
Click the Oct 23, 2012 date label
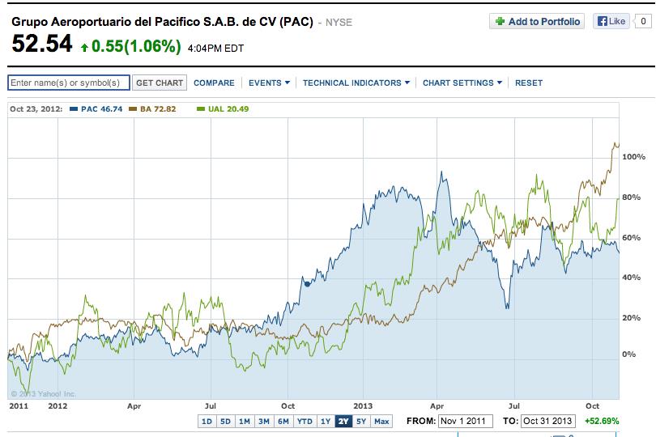point(36,109)
